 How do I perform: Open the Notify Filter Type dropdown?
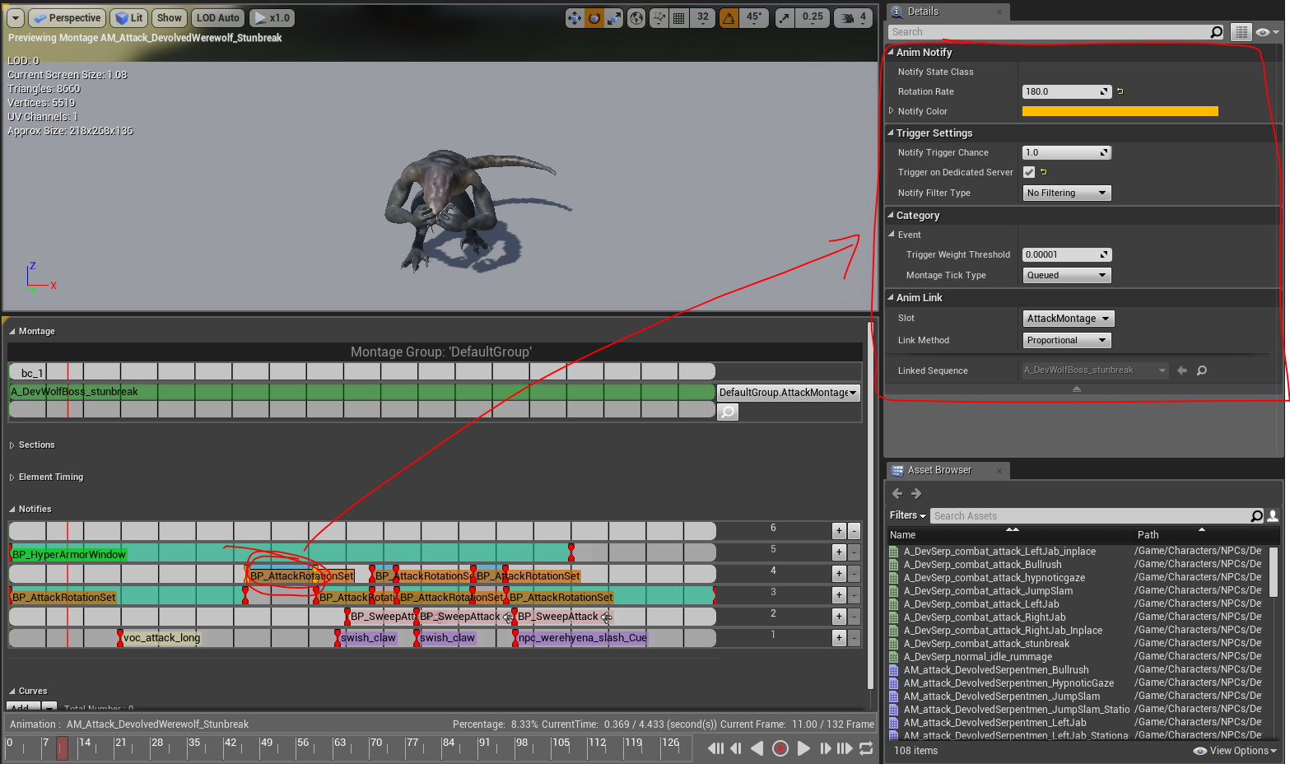tap(1066, 193)
